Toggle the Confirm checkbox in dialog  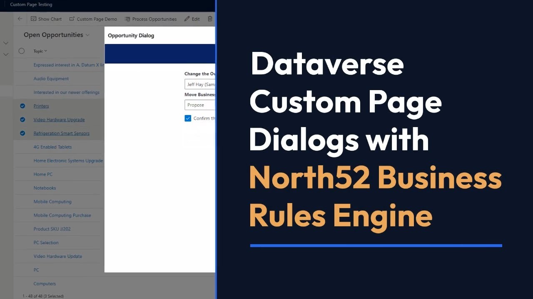pos(188,118)
